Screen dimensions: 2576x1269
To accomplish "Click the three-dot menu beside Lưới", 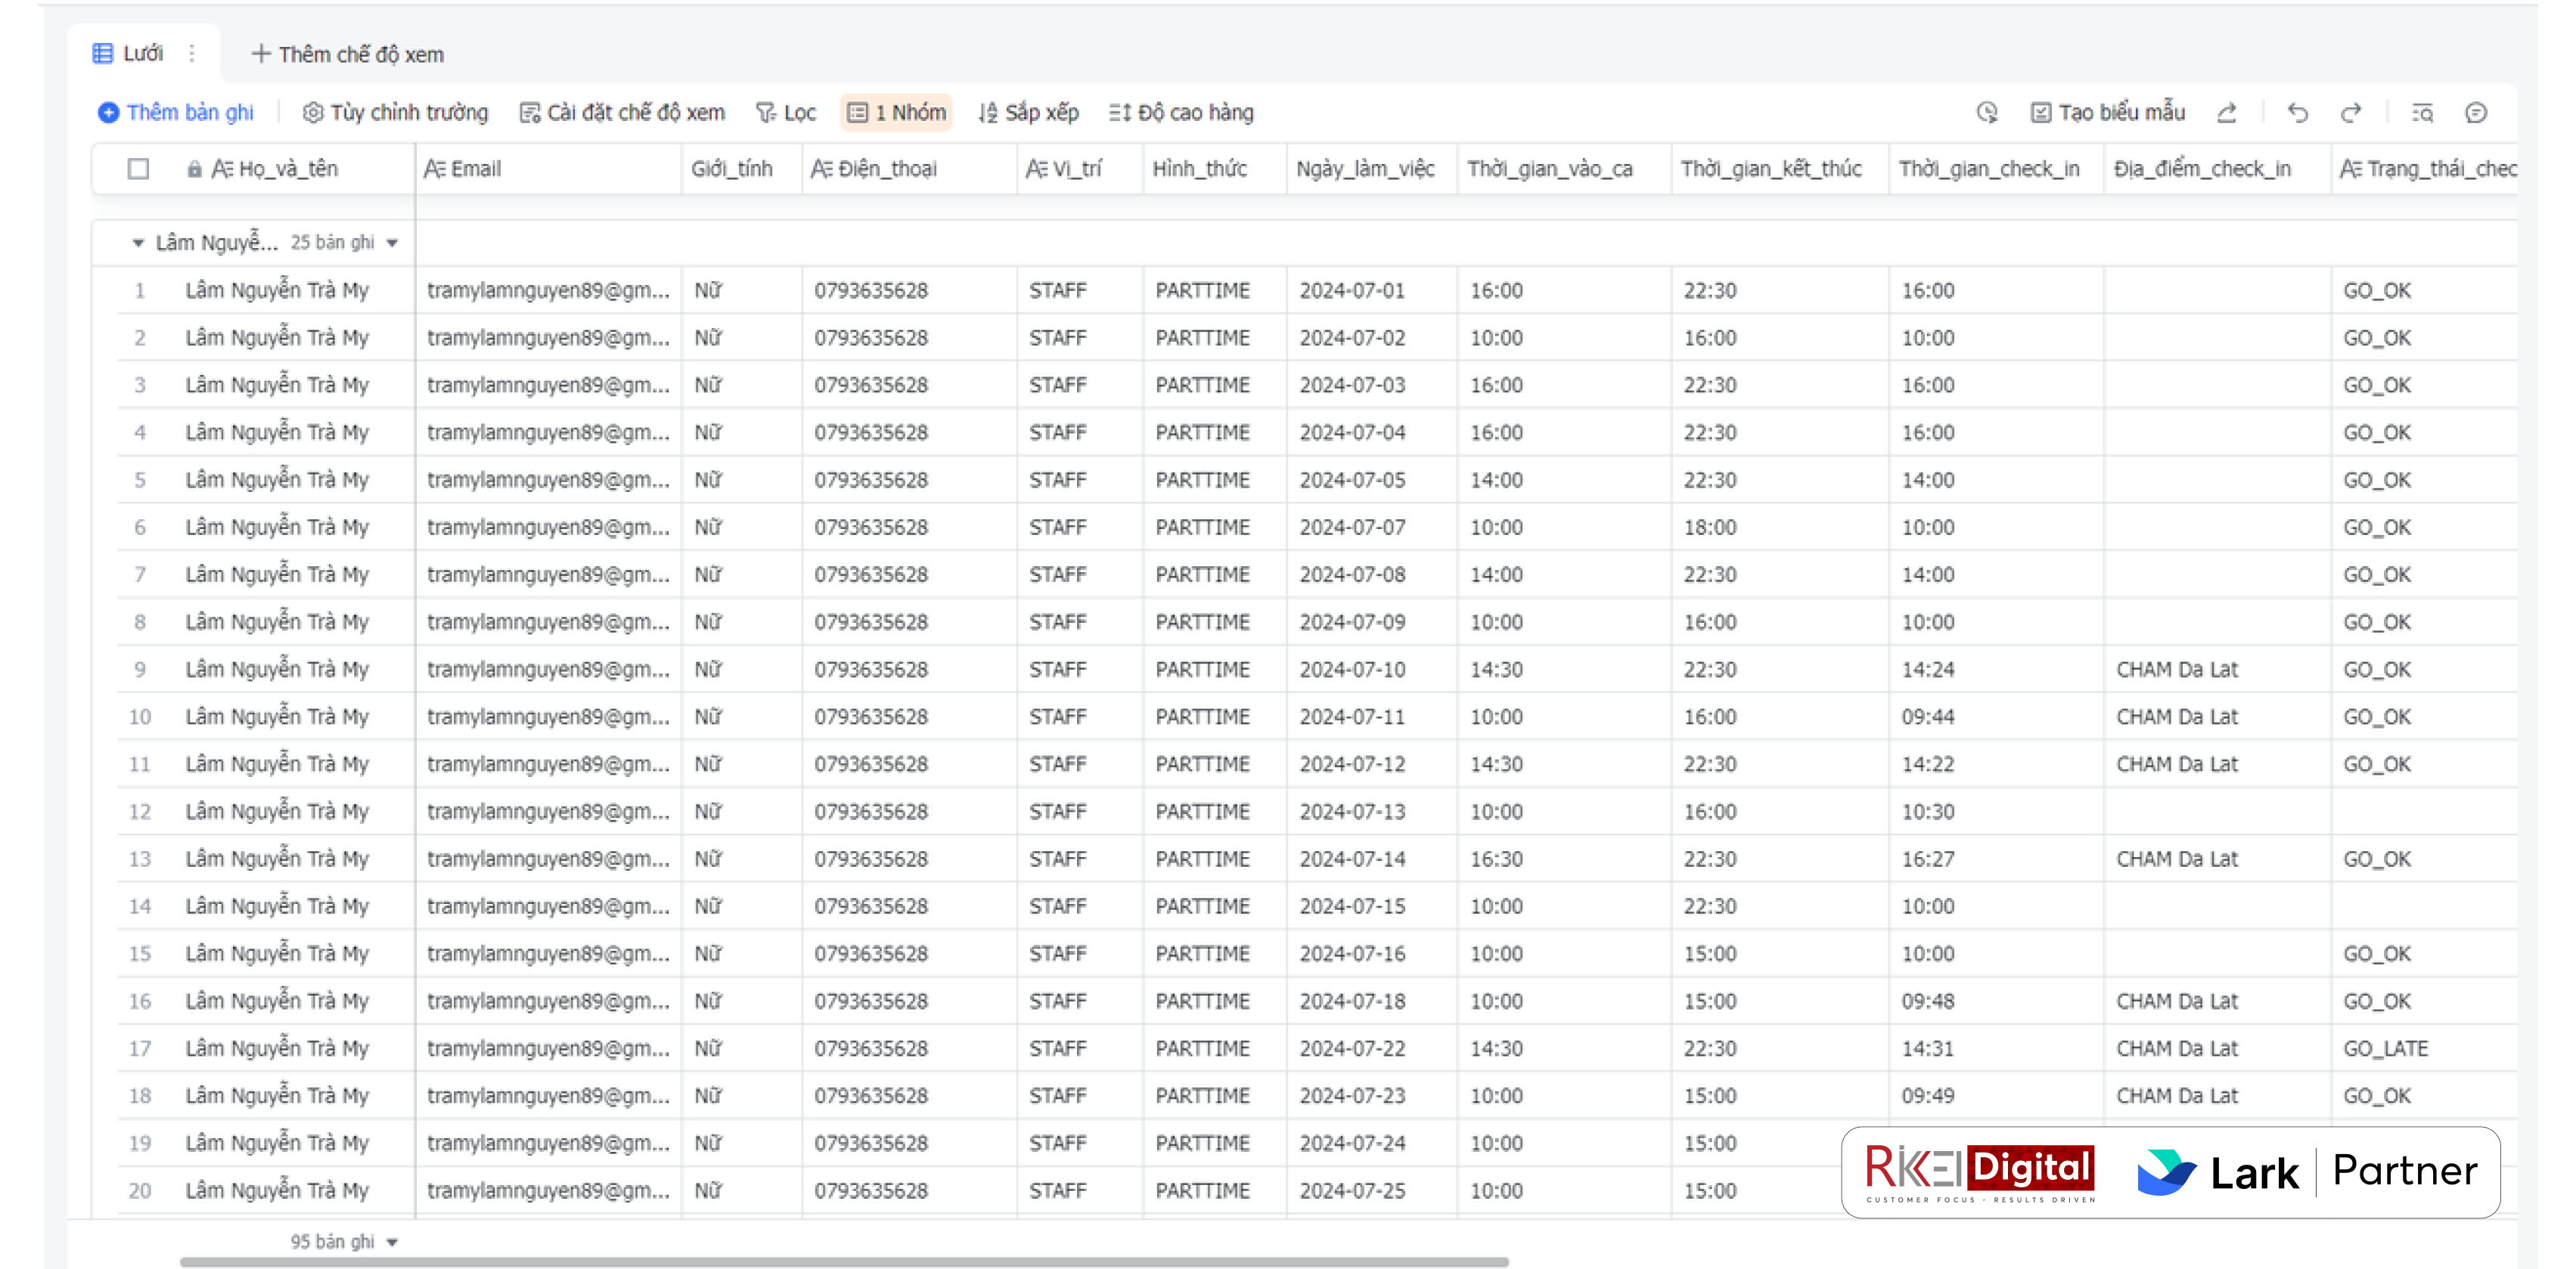I will pyautogui.click(x=192, y=54).
